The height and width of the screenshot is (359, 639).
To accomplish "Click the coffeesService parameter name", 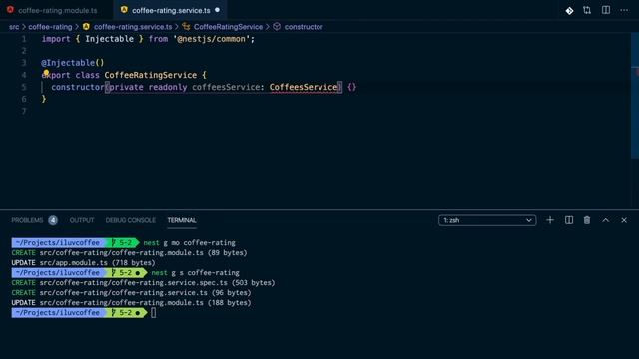I will pyautogui.click(x=226, y=87).
